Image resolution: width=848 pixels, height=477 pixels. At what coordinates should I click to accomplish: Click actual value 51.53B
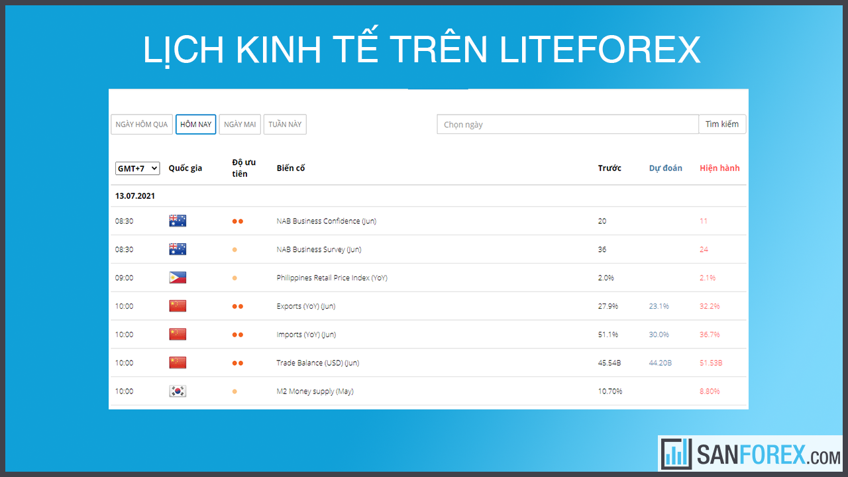(x=711, y=363)
